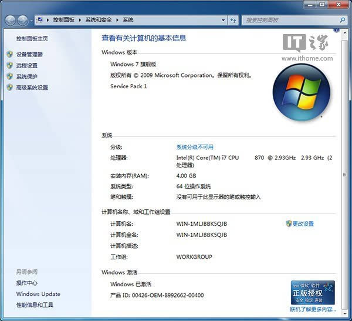Click the 正版授权 genuine software badge
352x321 pixels.
pos(313,292)
